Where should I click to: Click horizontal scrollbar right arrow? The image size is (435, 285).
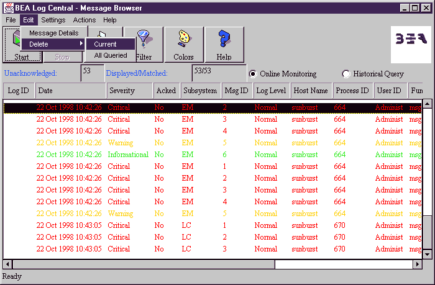(418, 265)
